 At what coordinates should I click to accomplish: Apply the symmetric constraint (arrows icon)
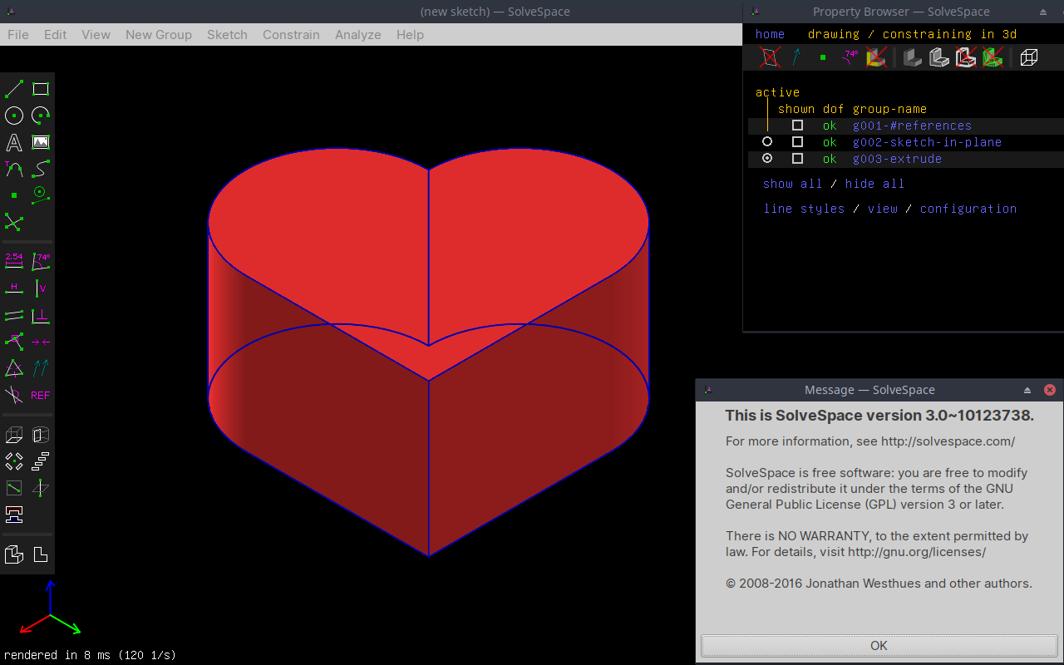[41, 342]
